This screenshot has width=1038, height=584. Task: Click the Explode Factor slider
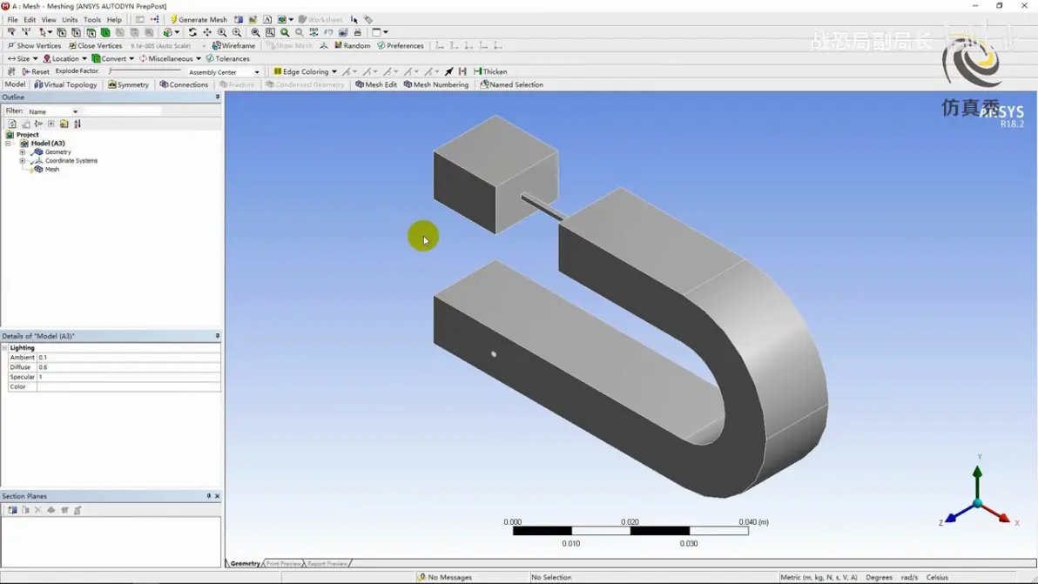(145, 70)
